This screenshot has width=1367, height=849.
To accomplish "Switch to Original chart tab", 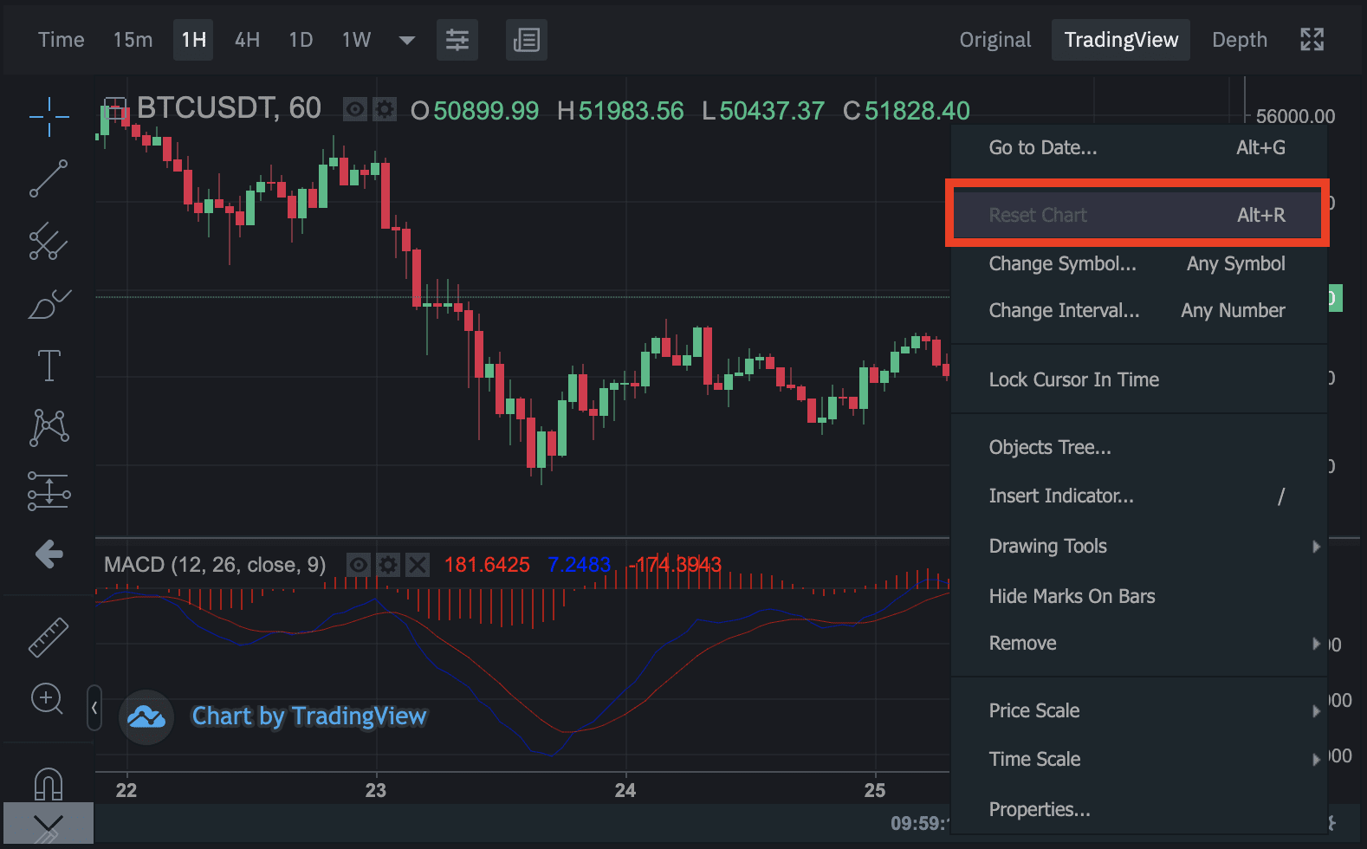I will click(x=995, y=40).
